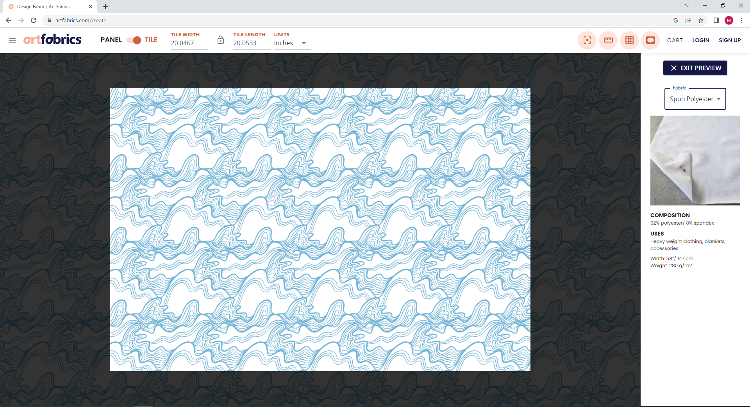Edit the Tile Length field
The height and width of the screenshot is (407, 750).
click(252, 43)
